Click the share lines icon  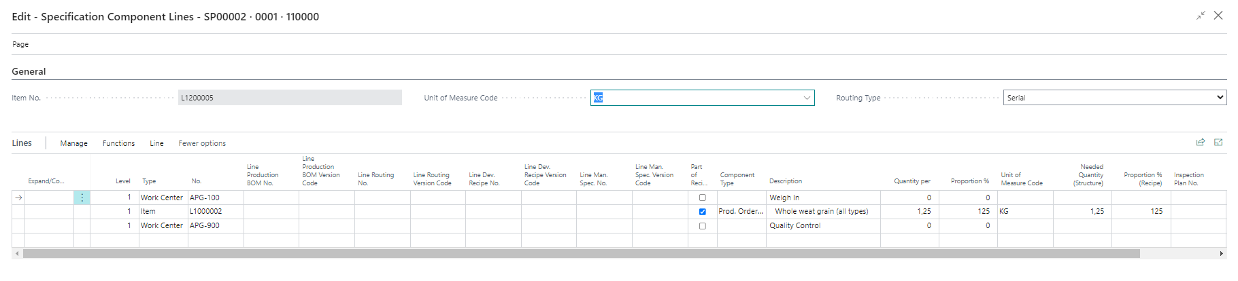1201,142
